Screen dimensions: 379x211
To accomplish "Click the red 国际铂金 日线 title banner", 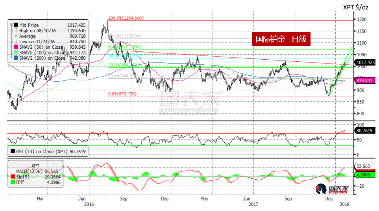I will click(x=279, y=39).
